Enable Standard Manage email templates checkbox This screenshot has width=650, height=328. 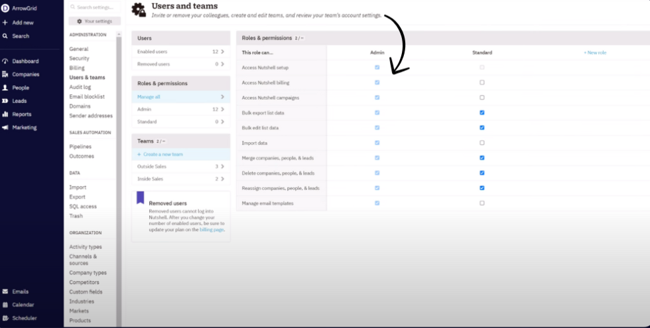482,203
